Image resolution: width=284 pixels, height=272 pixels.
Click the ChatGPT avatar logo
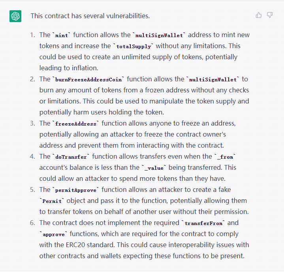(15, 16)
